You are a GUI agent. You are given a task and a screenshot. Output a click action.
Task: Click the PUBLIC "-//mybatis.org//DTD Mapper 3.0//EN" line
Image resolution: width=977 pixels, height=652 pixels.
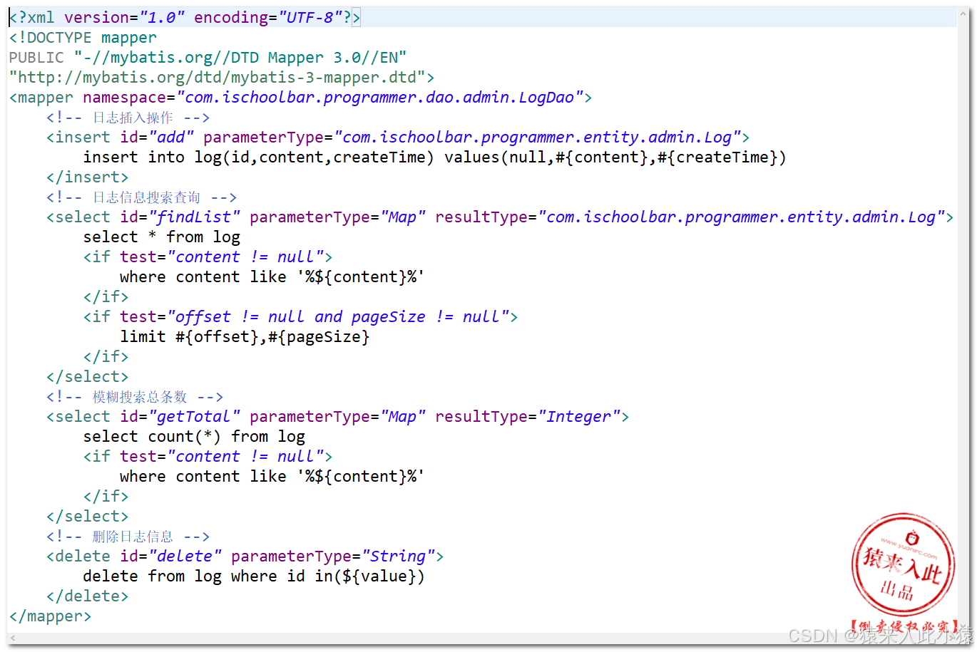point(208,57)
